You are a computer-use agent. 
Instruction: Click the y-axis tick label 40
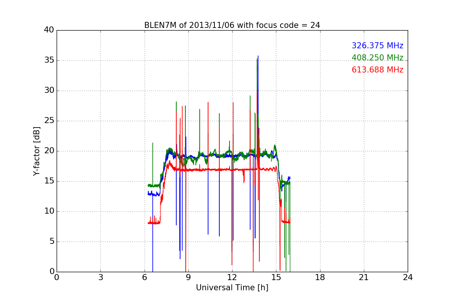(x=49, y=30)
